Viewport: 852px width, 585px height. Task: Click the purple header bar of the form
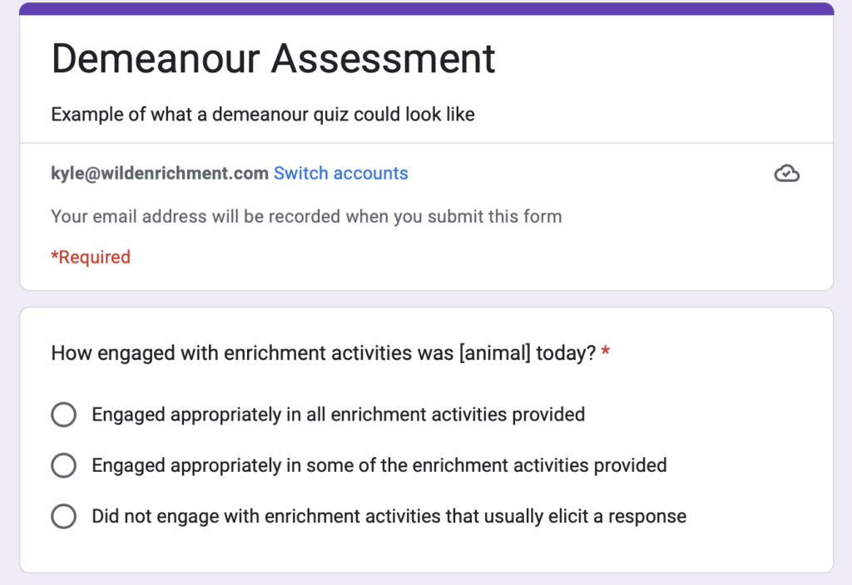[427, 8]
